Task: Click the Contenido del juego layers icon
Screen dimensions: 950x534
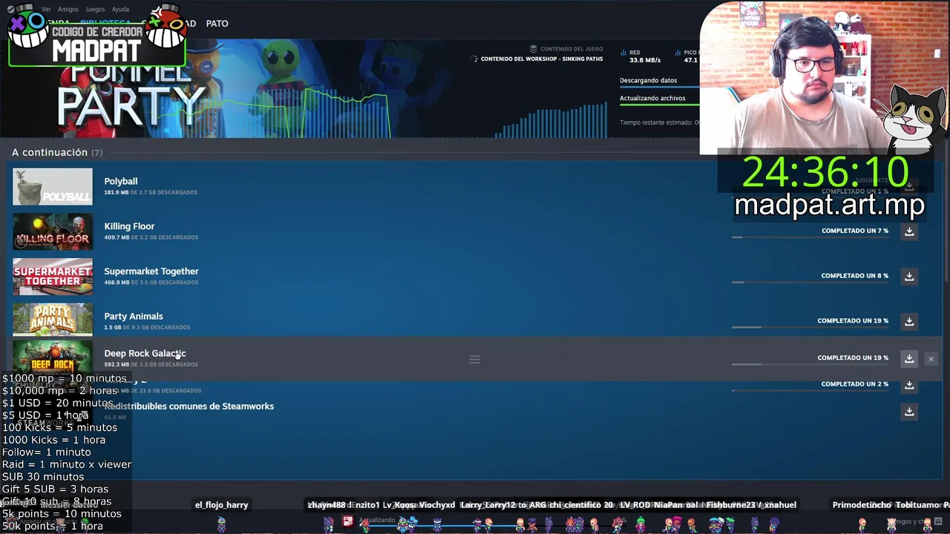Action: point(533,49)
